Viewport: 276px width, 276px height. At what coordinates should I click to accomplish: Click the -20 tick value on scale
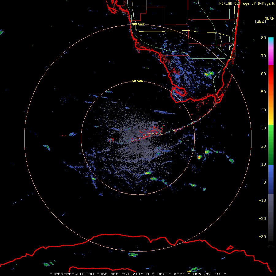click(262, 218)
